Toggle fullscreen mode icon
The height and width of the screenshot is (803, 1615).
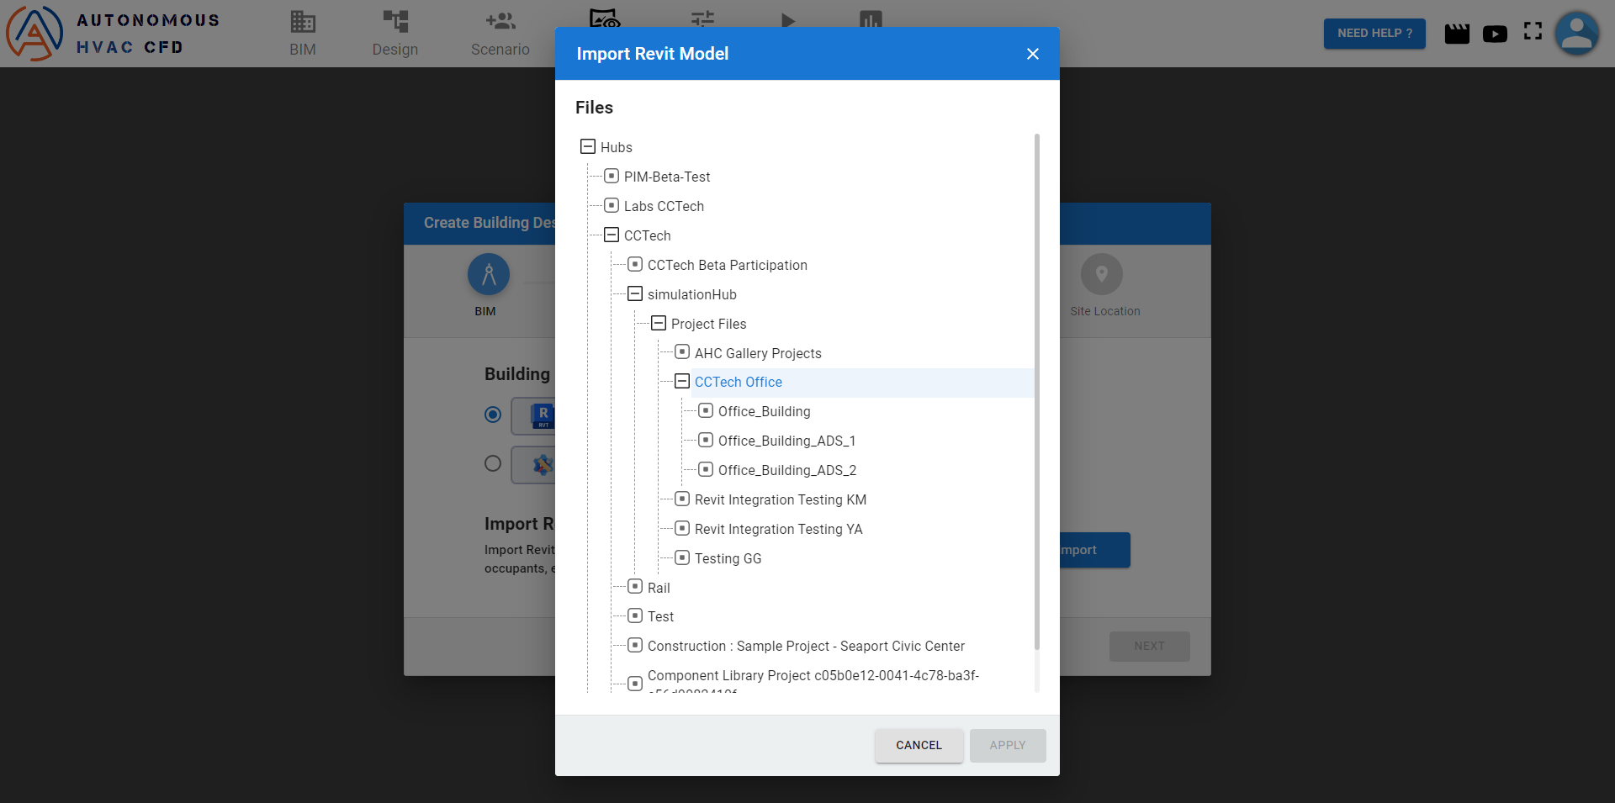coord(1533,31)
